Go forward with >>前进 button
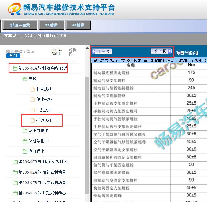Image resolution: width=207 pixels, height=202 pixels. (78, 25)
